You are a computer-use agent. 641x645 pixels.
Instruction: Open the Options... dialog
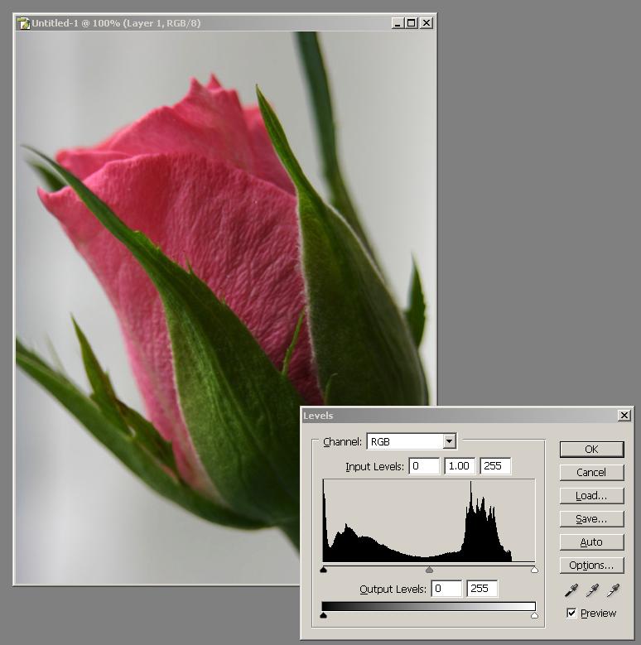click(591, 566)
